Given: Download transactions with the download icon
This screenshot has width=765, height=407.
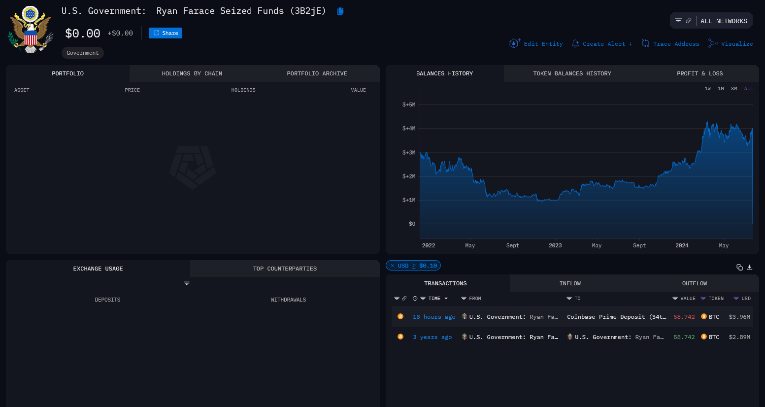Looking at the screenshot, I should [750, 267].
